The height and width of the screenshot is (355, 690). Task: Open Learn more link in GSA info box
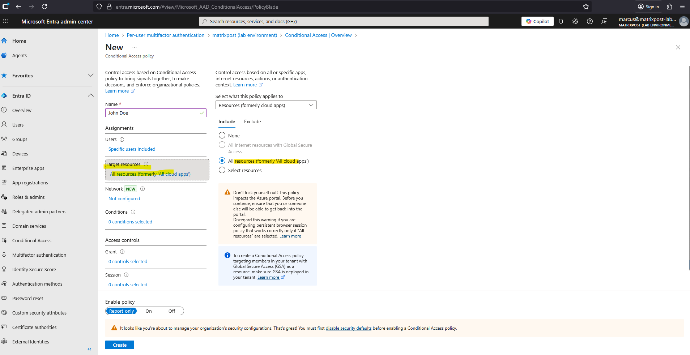(x=271, y=277)
